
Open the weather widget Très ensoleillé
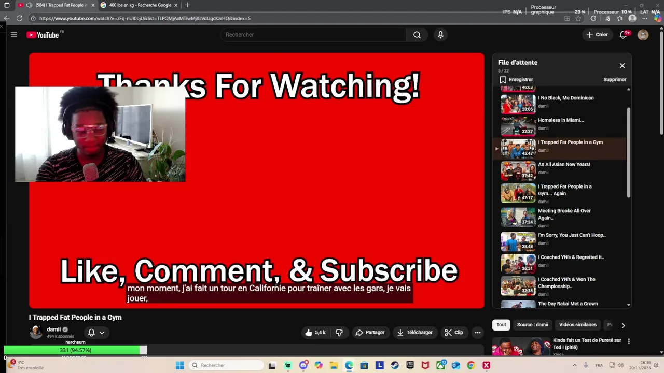tap(25, 365)
